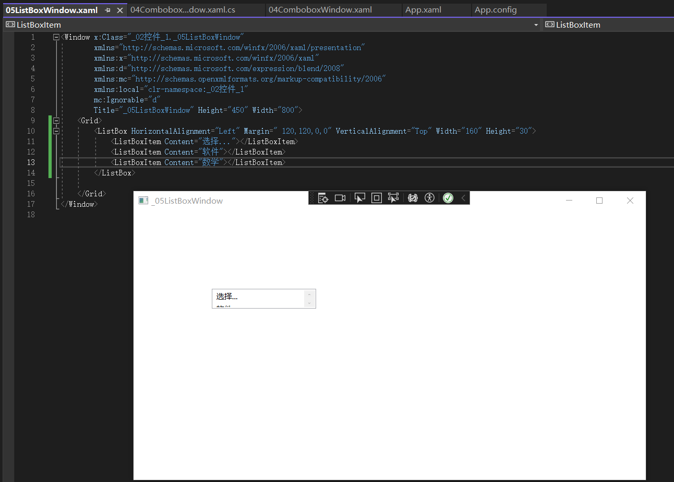Click the screen recording camera icon
The height and width of the screenshot is (482, 674).
coord(340,197)
